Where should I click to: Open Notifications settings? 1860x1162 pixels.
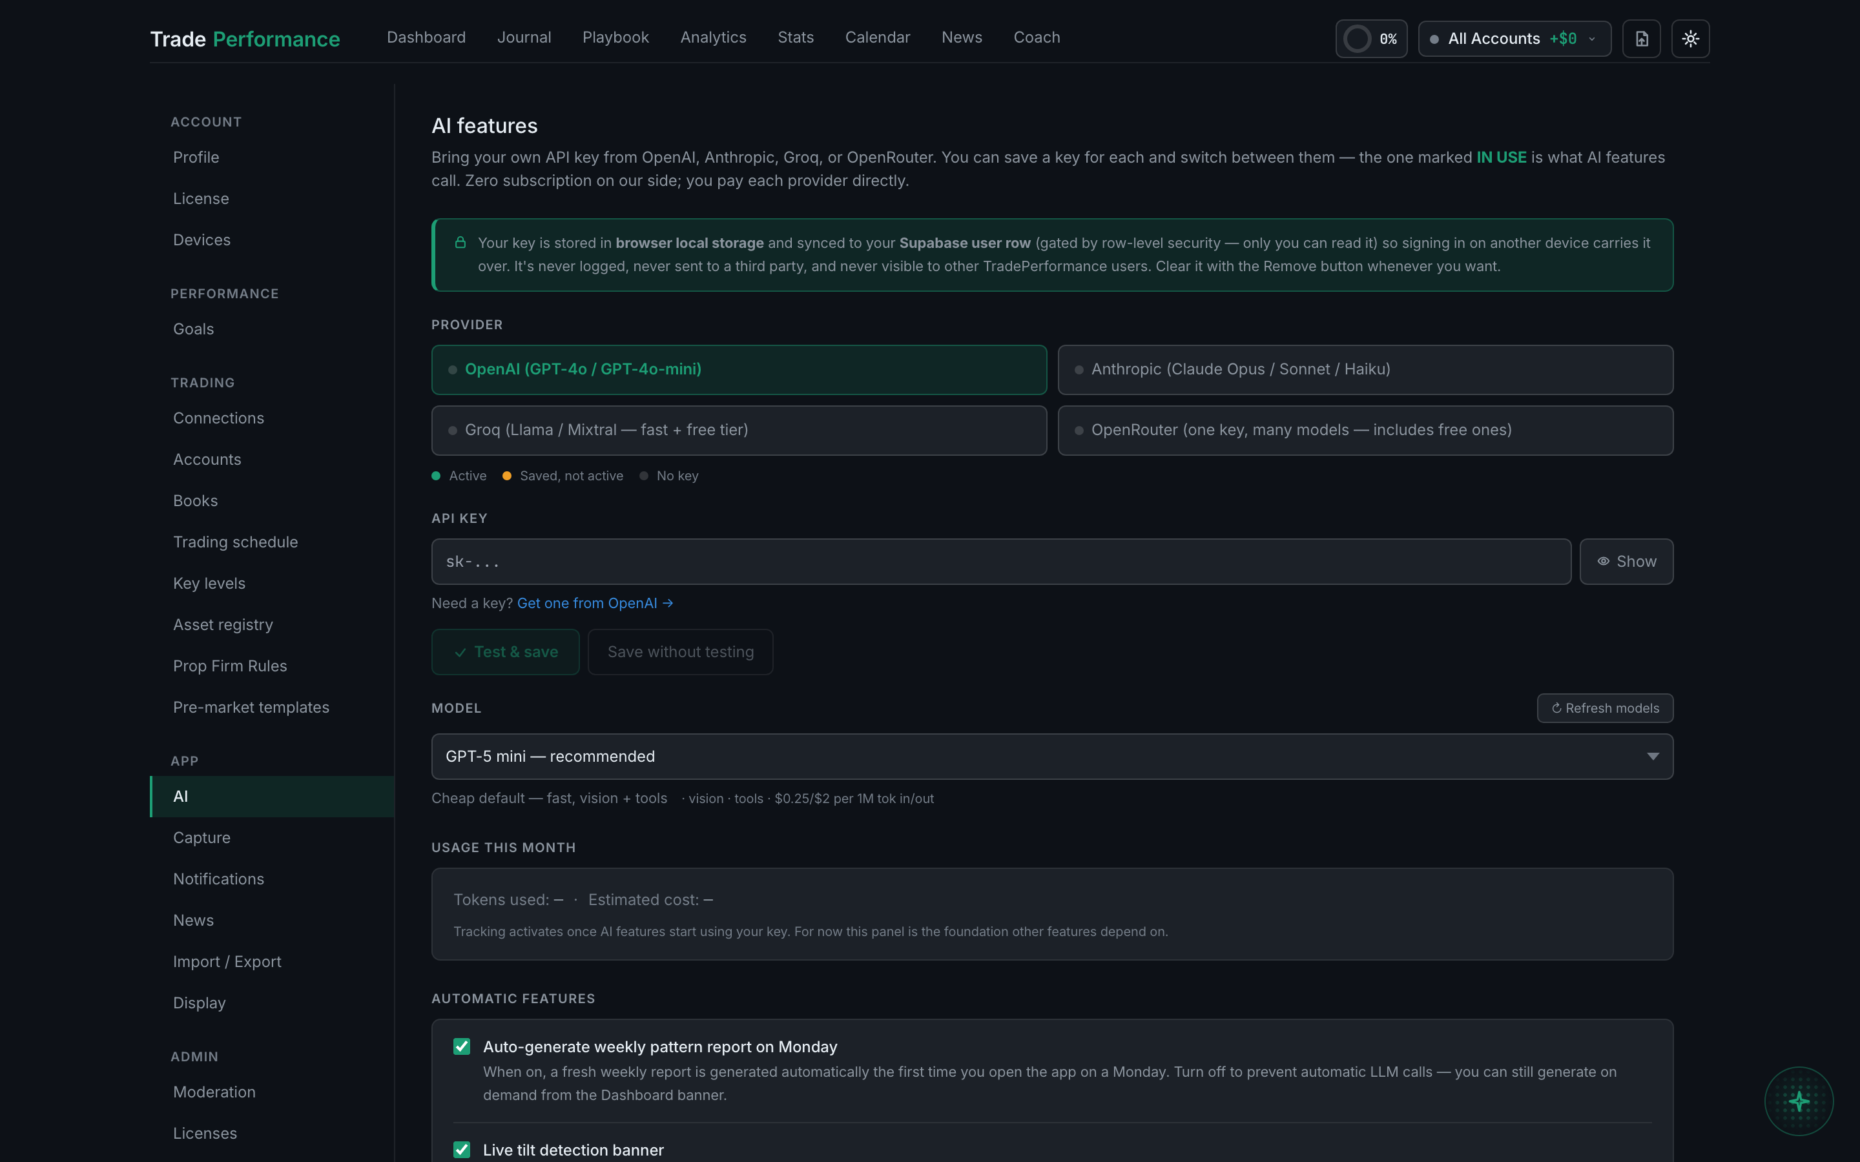click(x=273, y=879)
